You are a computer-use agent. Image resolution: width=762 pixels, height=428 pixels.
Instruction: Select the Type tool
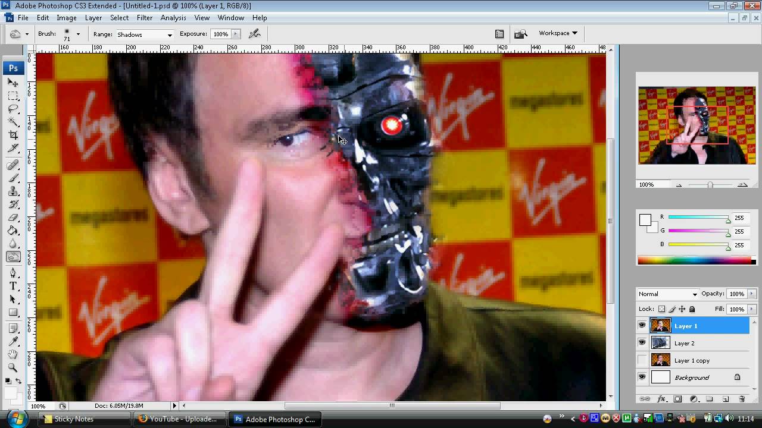tap(13, 286)
